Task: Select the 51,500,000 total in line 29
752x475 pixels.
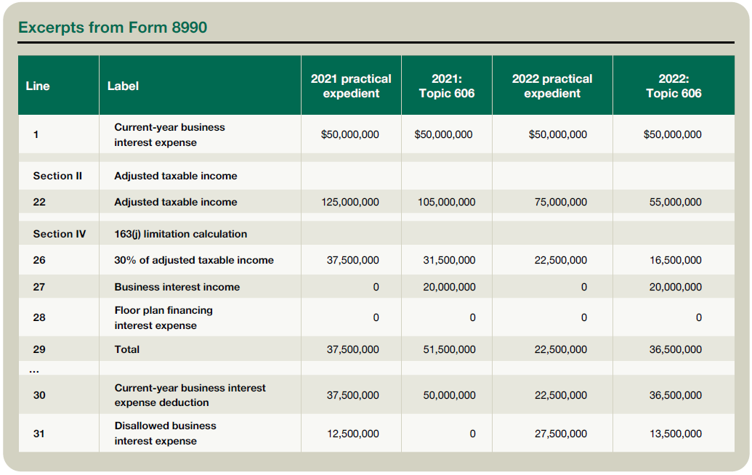Action: click(x=449, y=349)
